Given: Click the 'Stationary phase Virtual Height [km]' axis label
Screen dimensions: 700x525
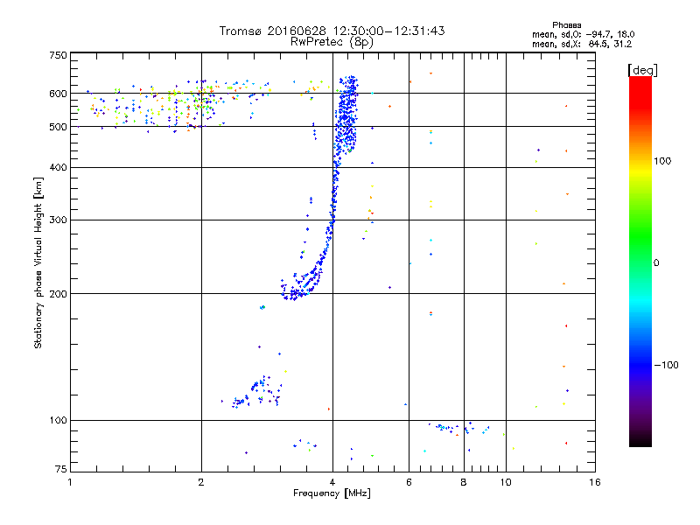Looking at the screenshot, I should pos(38,262).
